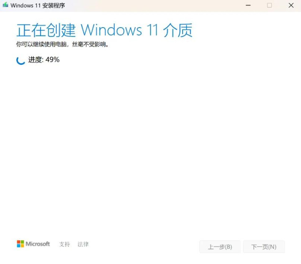
Task: Open the 支持 link
Action: click(x=64, y=244)
